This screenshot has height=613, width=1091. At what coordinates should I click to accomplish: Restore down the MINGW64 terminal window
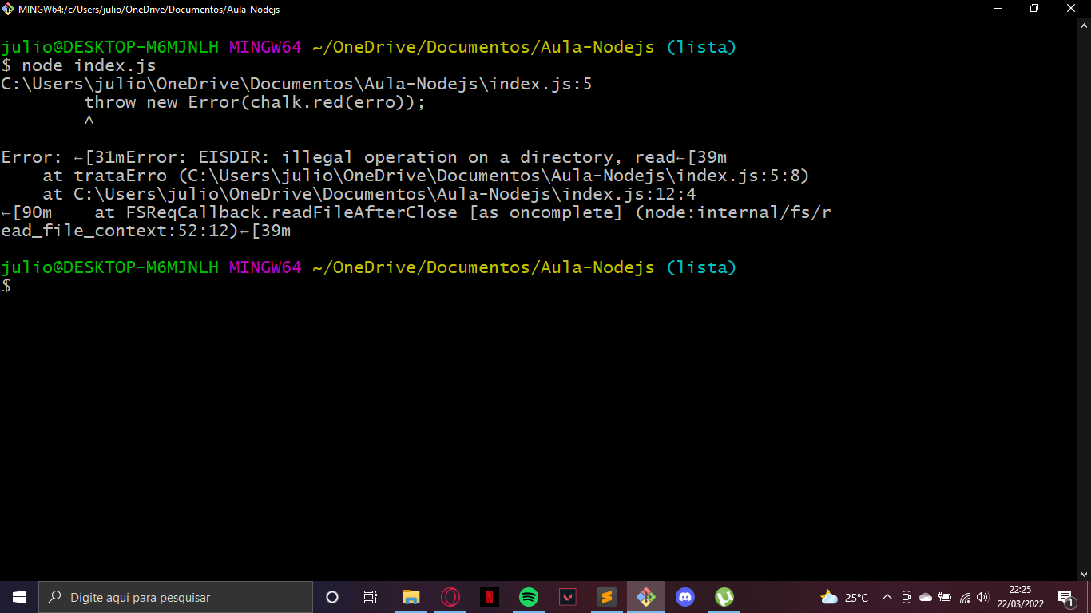click(x=1035, y=9)
